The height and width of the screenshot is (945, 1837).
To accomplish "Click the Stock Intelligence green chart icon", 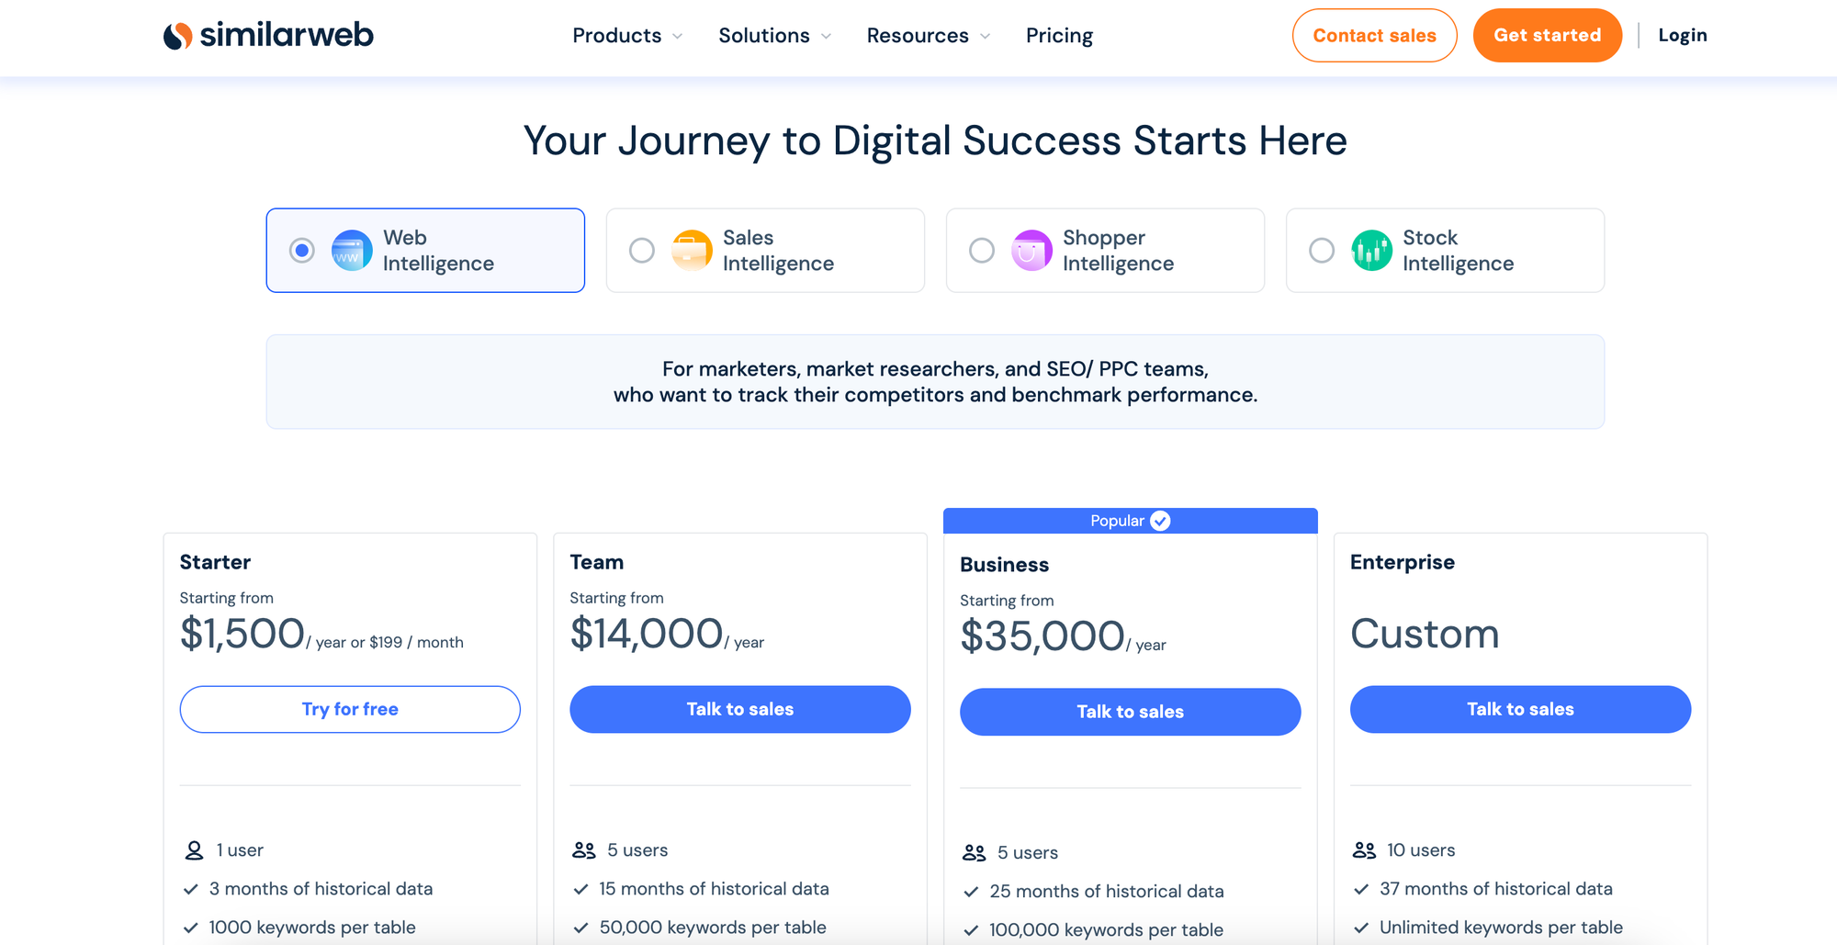I will (x=1371, y=251).
